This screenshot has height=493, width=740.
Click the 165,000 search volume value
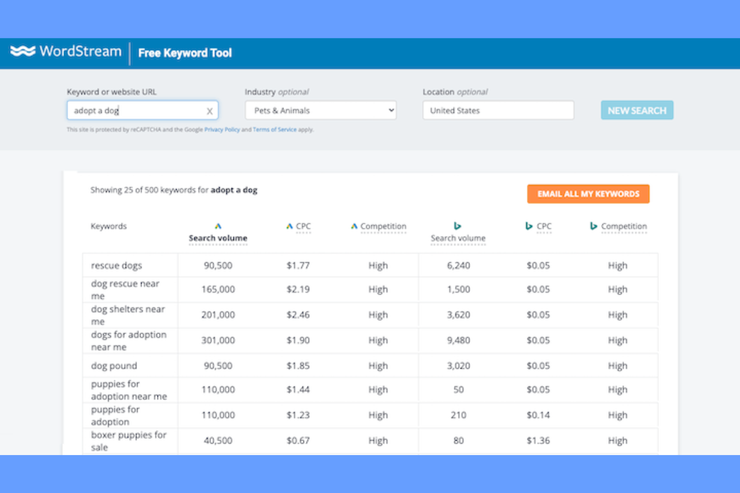click(218, 289)
